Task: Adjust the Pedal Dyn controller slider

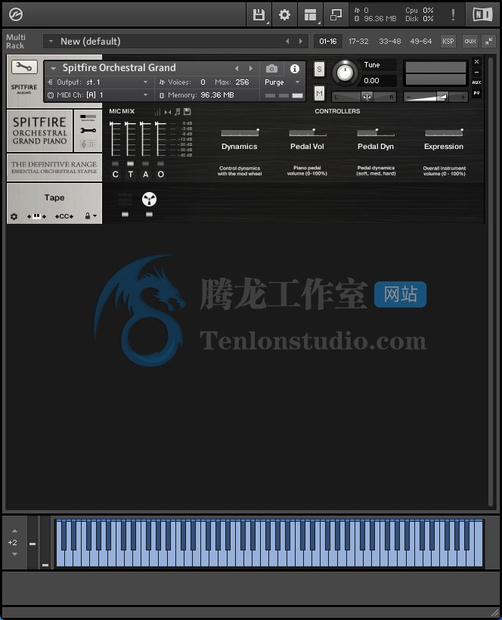Action: [x=376, y=132]
